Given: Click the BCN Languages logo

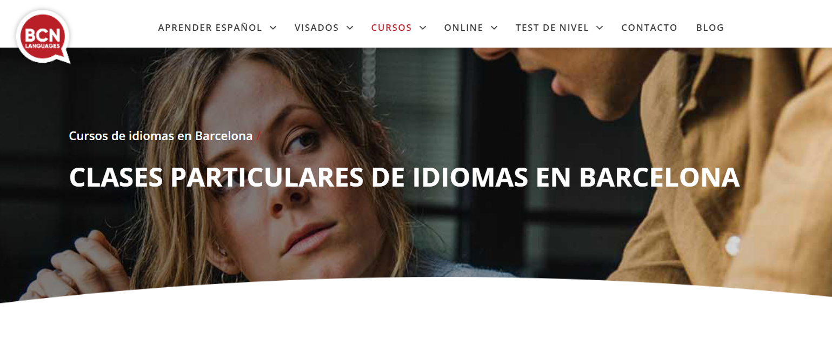Looking at the screenshot, I should (x=43, y=37).
